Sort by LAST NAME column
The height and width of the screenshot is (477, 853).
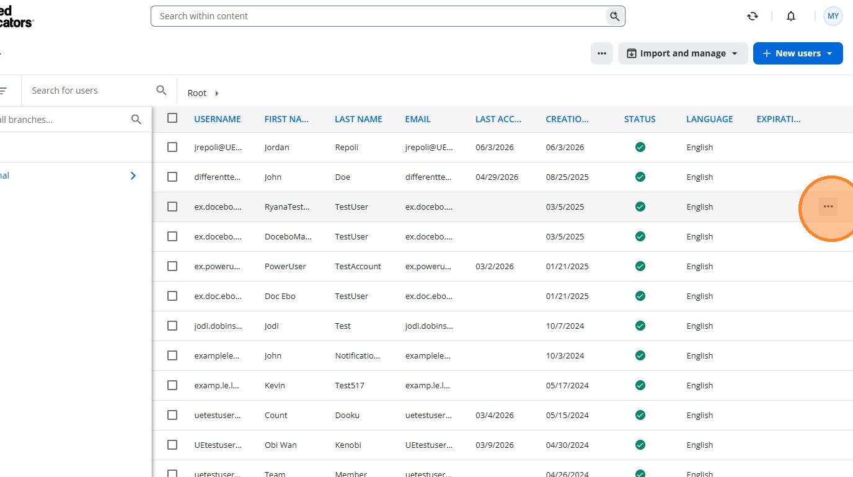[x=358, y=119]
